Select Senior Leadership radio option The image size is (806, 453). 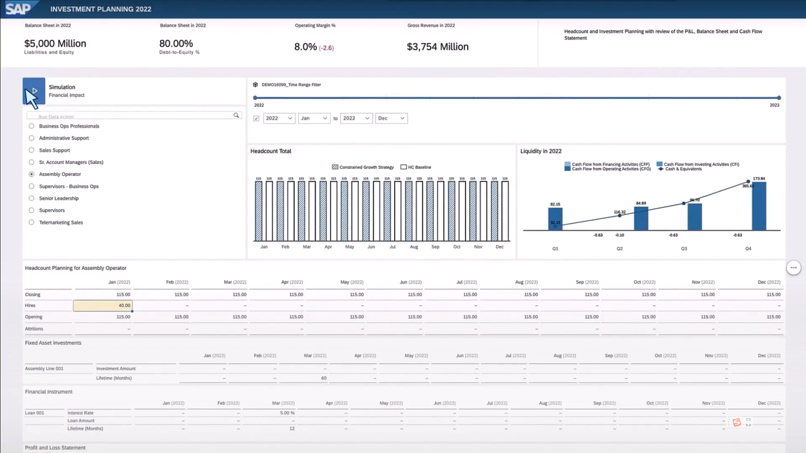click(31, 198)
